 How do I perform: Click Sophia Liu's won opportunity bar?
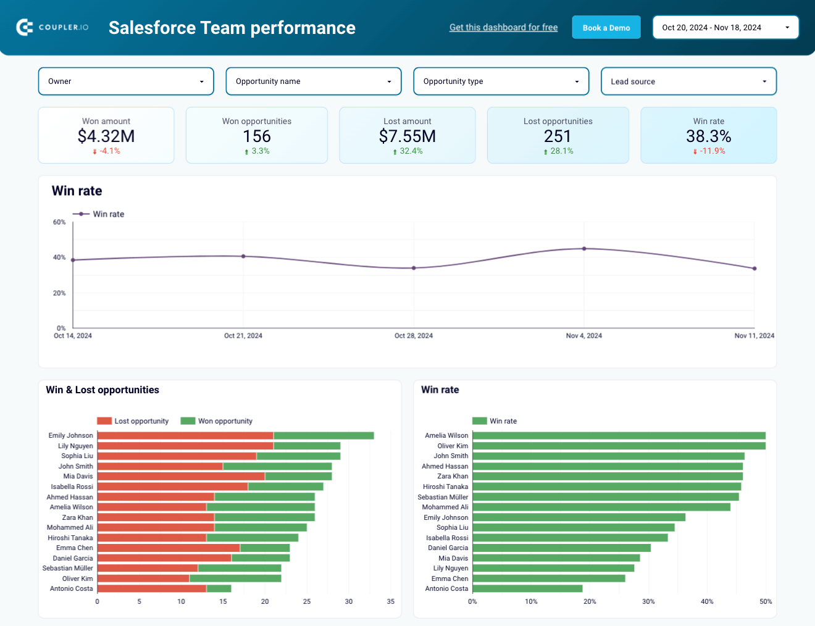click(x=298, y=456)
